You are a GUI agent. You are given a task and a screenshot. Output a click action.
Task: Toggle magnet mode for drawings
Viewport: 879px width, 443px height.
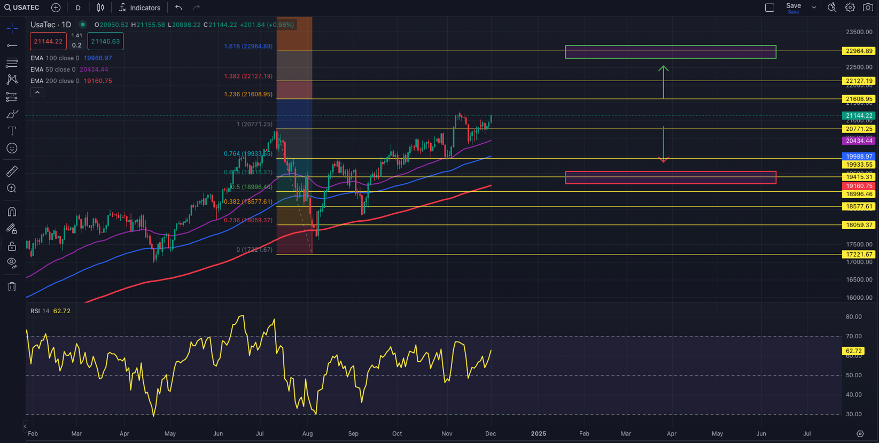pos(12,212)
